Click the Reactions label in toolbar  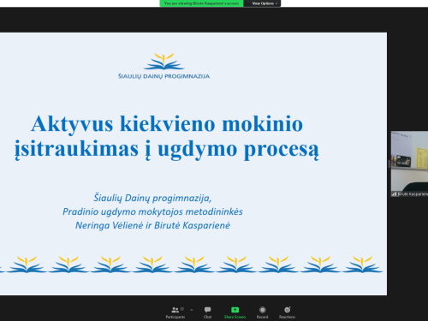tap(287, 317)
